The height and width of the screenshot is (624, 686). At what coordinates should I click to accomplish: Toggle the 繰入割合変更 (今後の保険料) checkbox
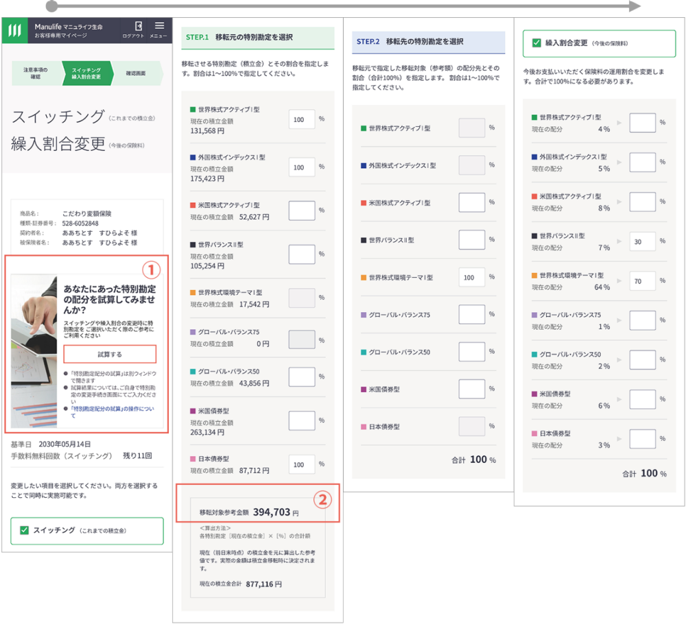click(x=536, y=43)
